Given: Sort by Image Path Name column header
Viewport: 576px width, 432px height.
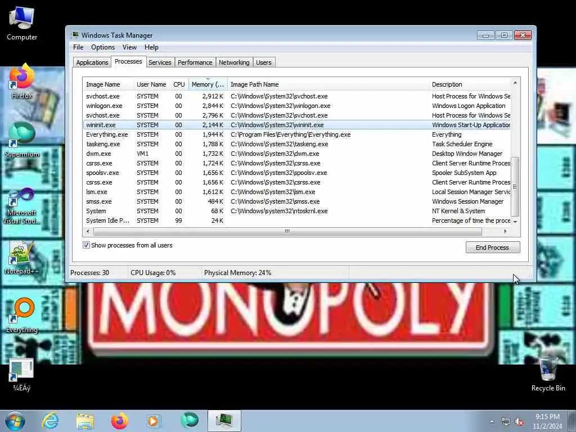Looking at the screenshot, I should point(328,84).
